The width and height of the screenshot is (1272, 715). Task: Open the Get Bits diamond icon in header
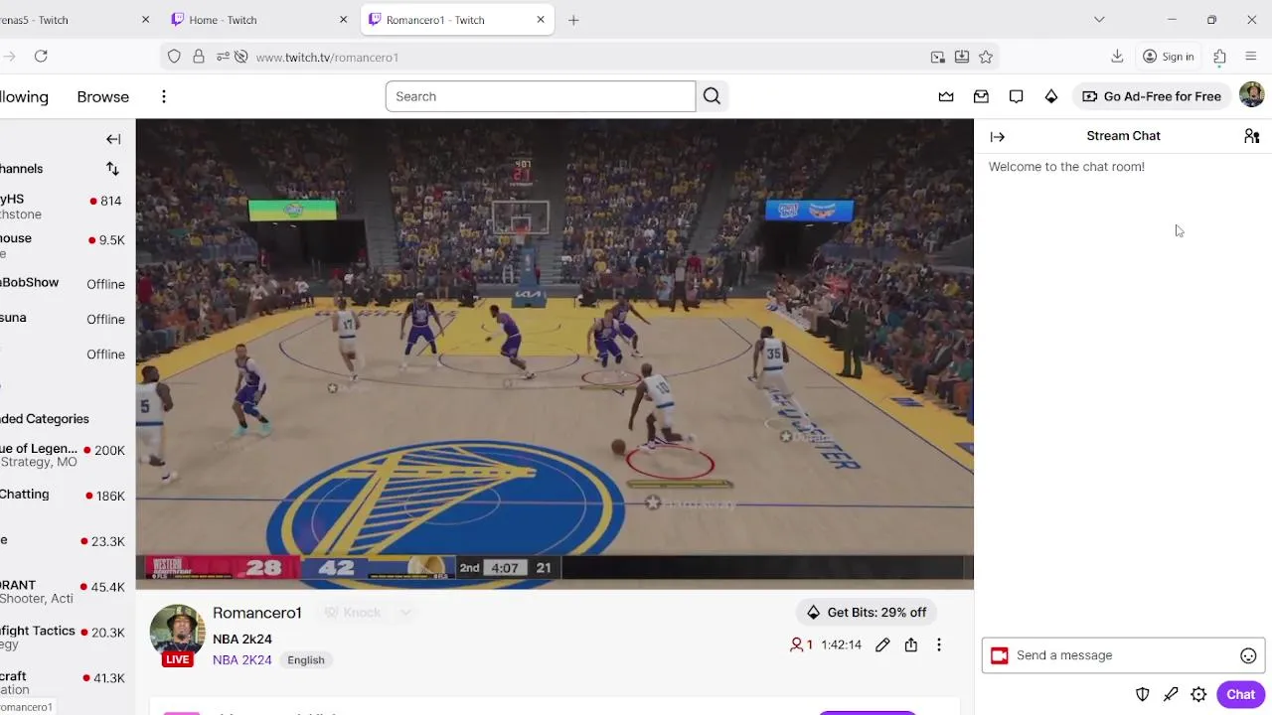point(1050,96)
